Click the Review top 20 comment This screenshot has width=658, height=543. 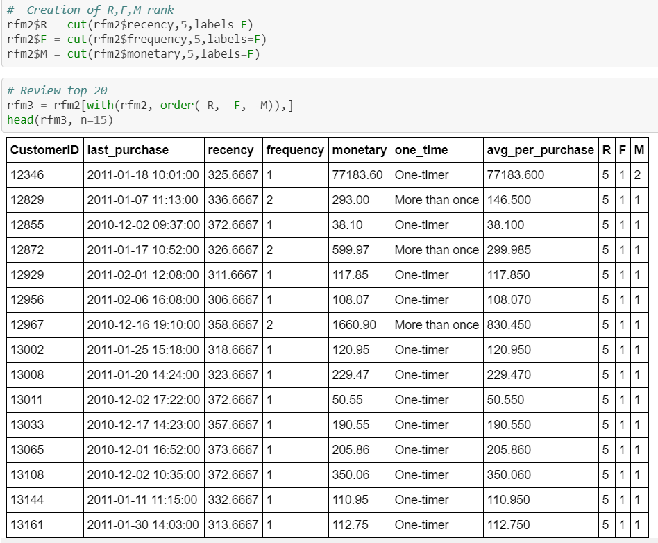tap(59, 90)
